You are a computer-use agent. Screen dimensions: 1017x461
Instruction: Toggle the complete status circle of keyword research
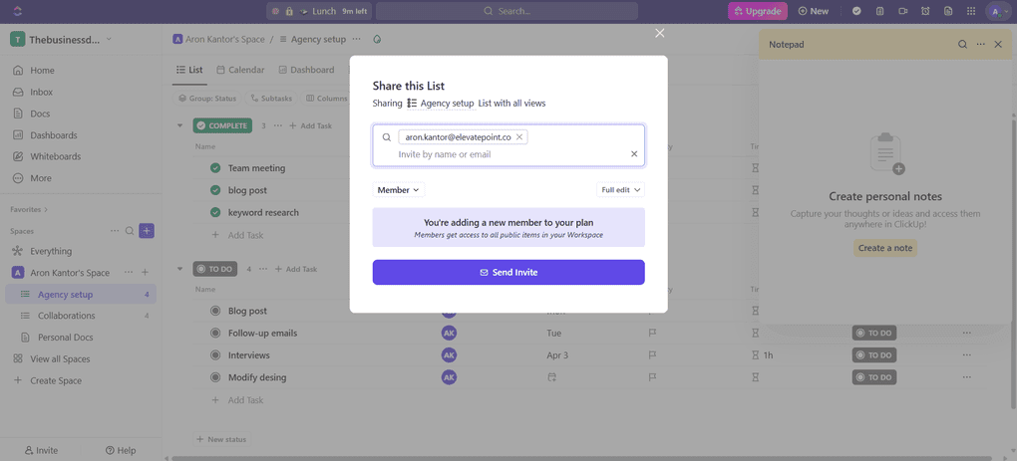(x=215, y=212)
